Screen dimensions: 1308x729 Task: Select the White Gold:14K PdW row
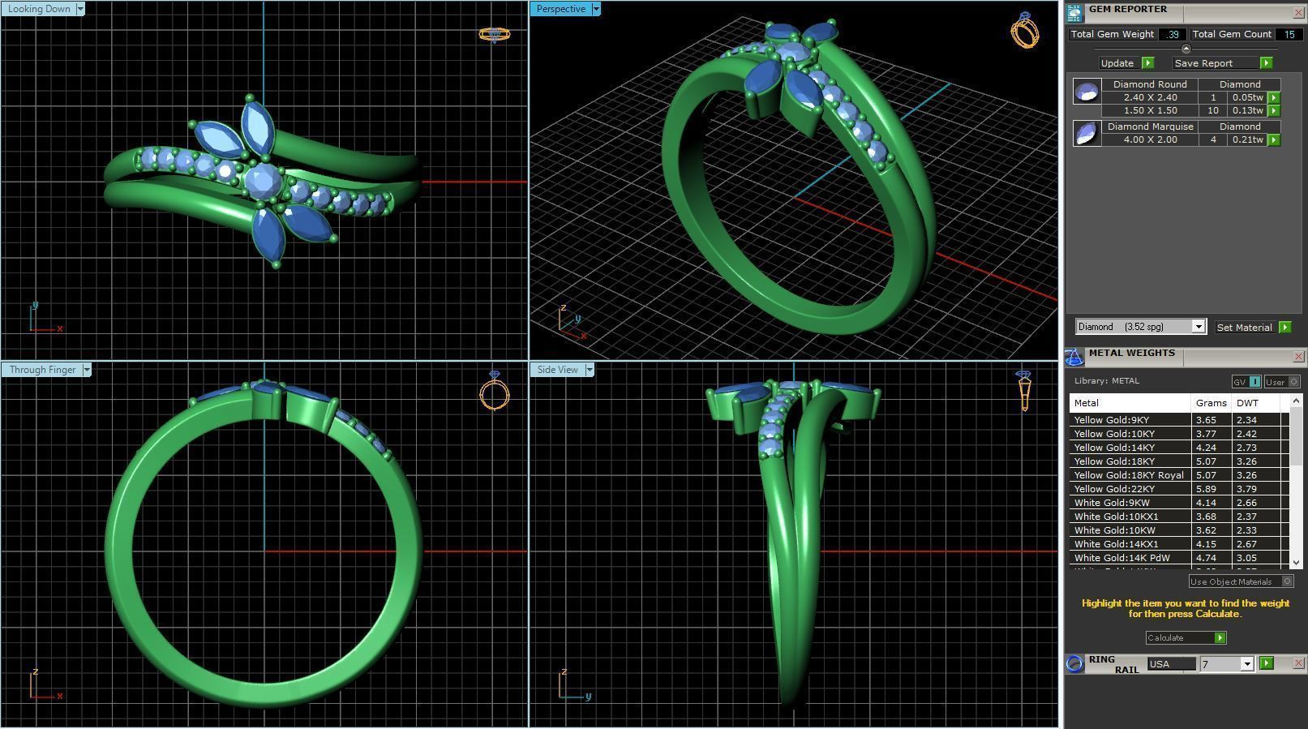(1178, 558)
